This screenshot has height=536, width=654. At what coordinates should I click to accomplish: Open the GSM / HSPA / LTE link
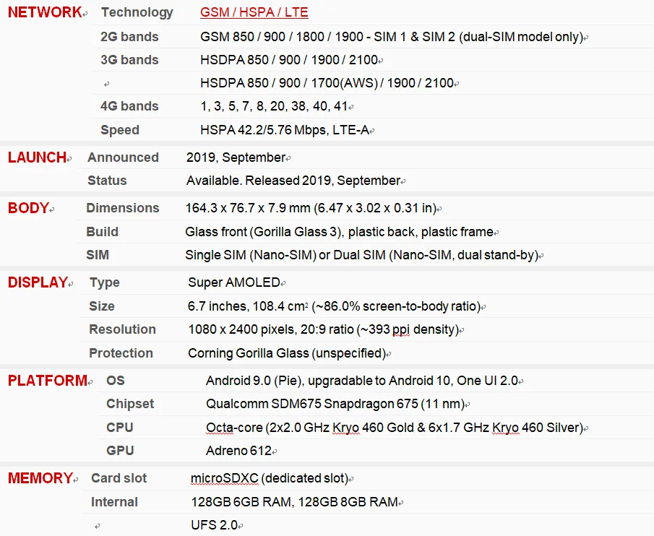254,12
